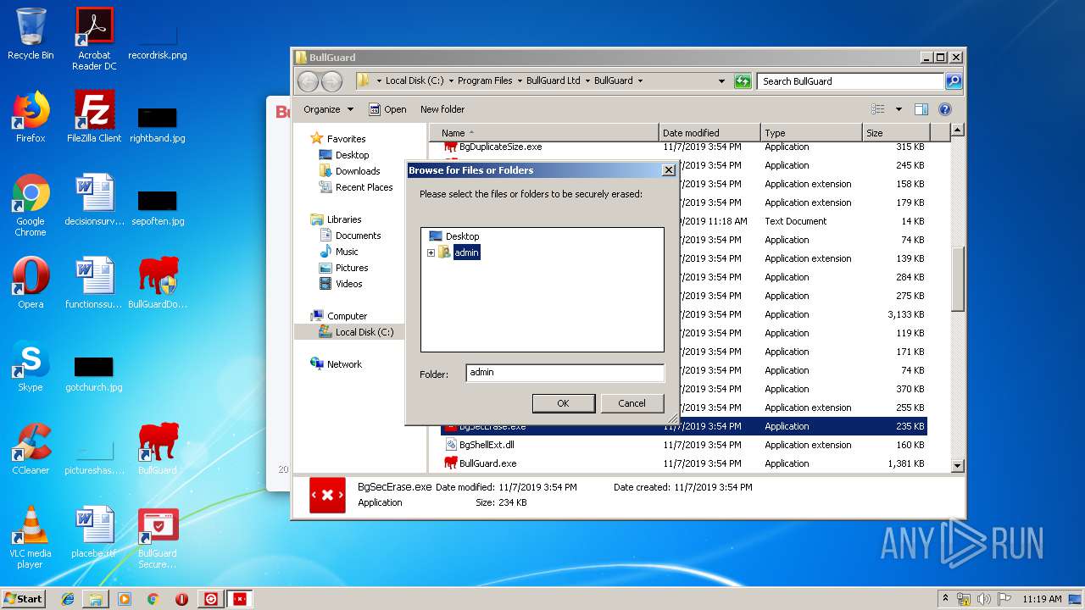Open the Start menu
This screenshot has height=610, width=1085.
pos(24,599)
